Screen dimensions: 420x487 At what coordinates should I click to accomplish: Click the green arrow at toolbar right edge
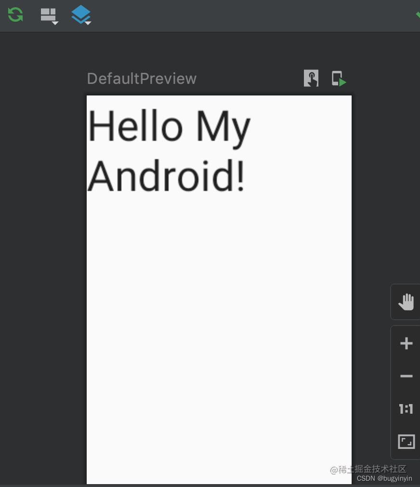tap(417, 15)
